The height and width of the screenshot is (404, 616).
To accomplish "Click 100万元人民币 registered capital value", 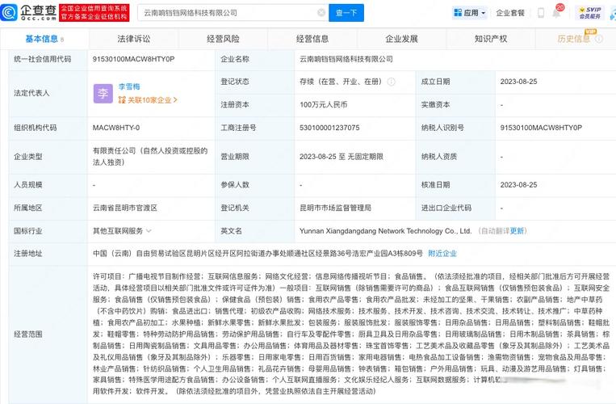I will coord(323,105).
